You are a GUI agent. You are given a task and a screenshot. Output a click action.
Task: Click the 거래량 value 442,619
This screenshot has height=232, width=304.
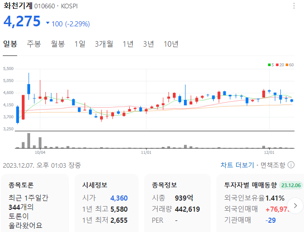tap(187, 209)
